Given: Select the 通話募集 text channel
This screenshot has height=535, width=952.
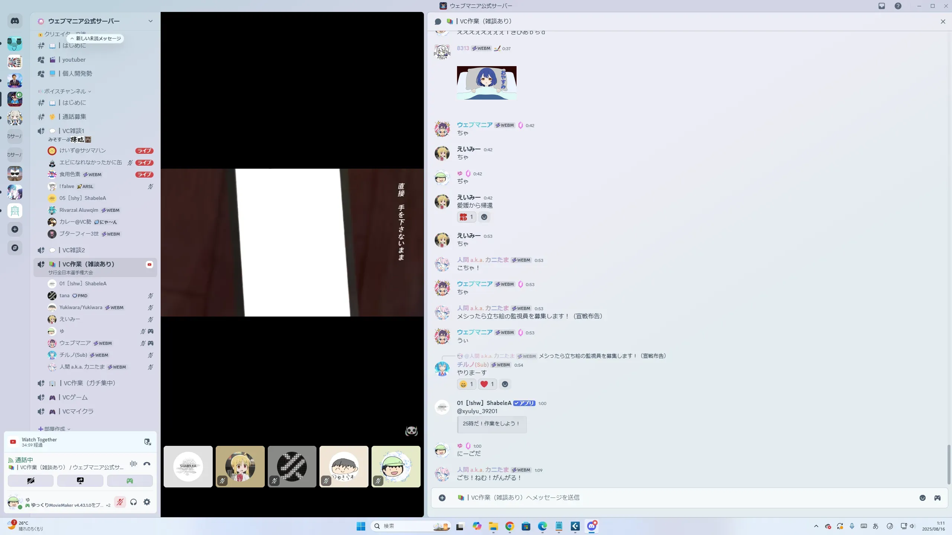Looking at the screenshot, I should click(x=74, y=117).
